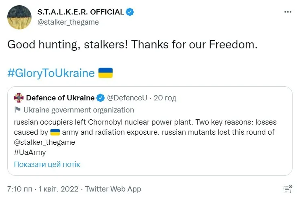Viewport: 297px width, 202px height.
Task: Click the Defence of Ukraine emblem avatar
Action: point(19,98)
